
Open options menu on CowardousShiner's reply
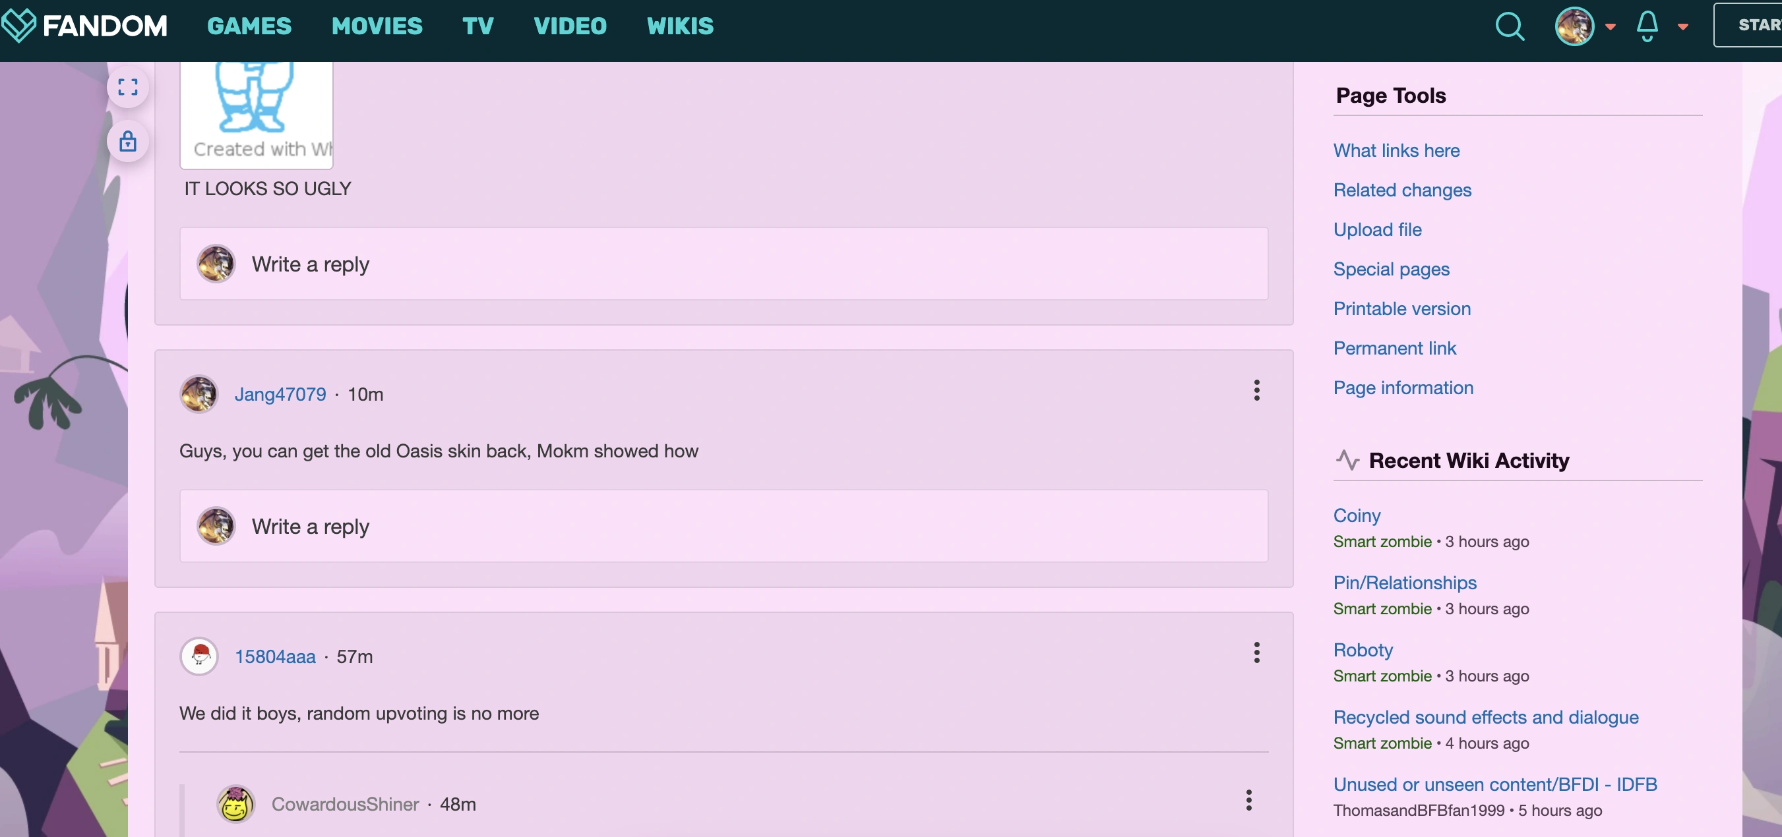coord(1248,800)
